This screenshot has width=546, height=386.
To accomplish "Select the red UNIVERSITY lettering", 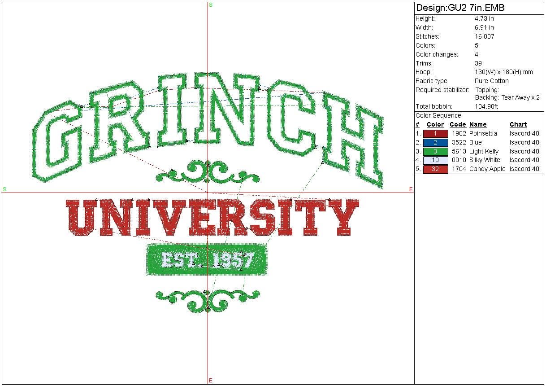I will tap(212, 218).
